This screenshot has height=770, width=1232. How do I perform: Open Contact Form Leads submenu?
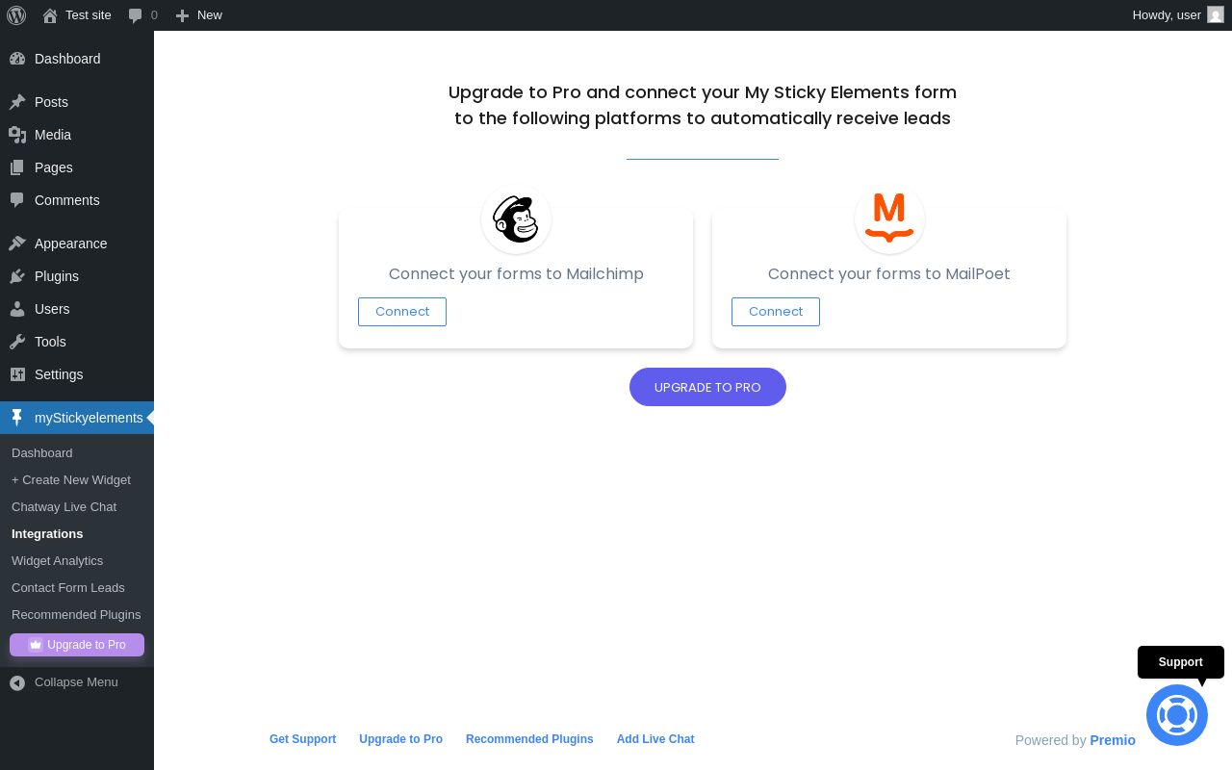pos(68,587)
